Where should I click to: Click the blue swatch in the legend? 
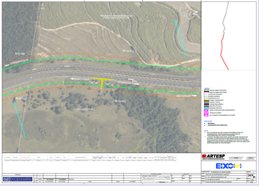[206, 104]
